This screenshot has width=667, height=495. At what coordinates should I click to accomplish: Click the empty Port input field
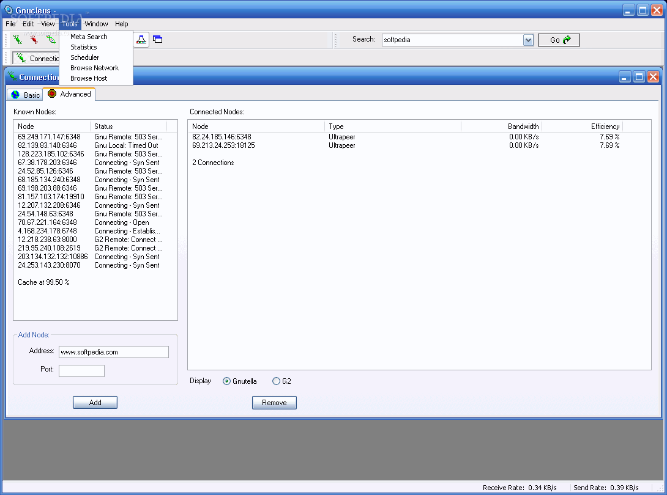click(x=81, y=370)
